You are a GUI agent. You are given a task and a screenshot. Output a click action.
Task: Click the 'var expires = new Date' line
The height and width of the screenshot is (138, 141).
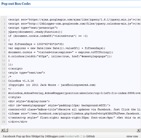[x=57, y=48]
